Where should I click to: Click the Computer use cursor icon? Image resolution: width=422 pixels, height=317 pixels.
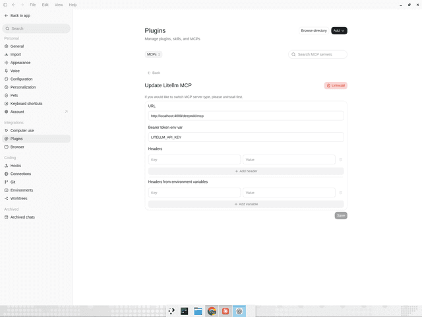tap(6, 131)
